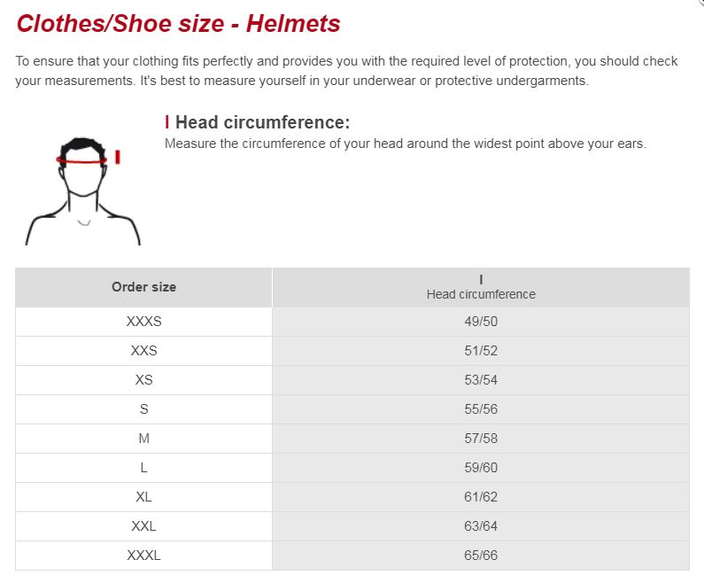Select size S in the table
The width and height of the screenshot is (704, 583).
pyautogui.click(x=143, y=409)
